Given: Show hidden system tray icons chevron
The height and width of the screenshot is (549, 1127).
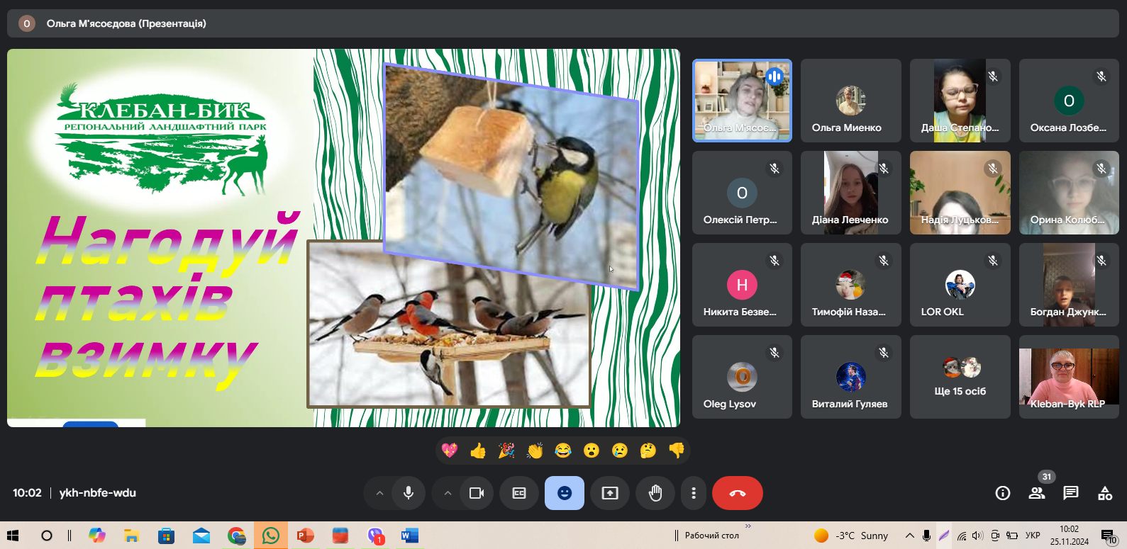Looking at the screenshot, I should tap(909, 536).
